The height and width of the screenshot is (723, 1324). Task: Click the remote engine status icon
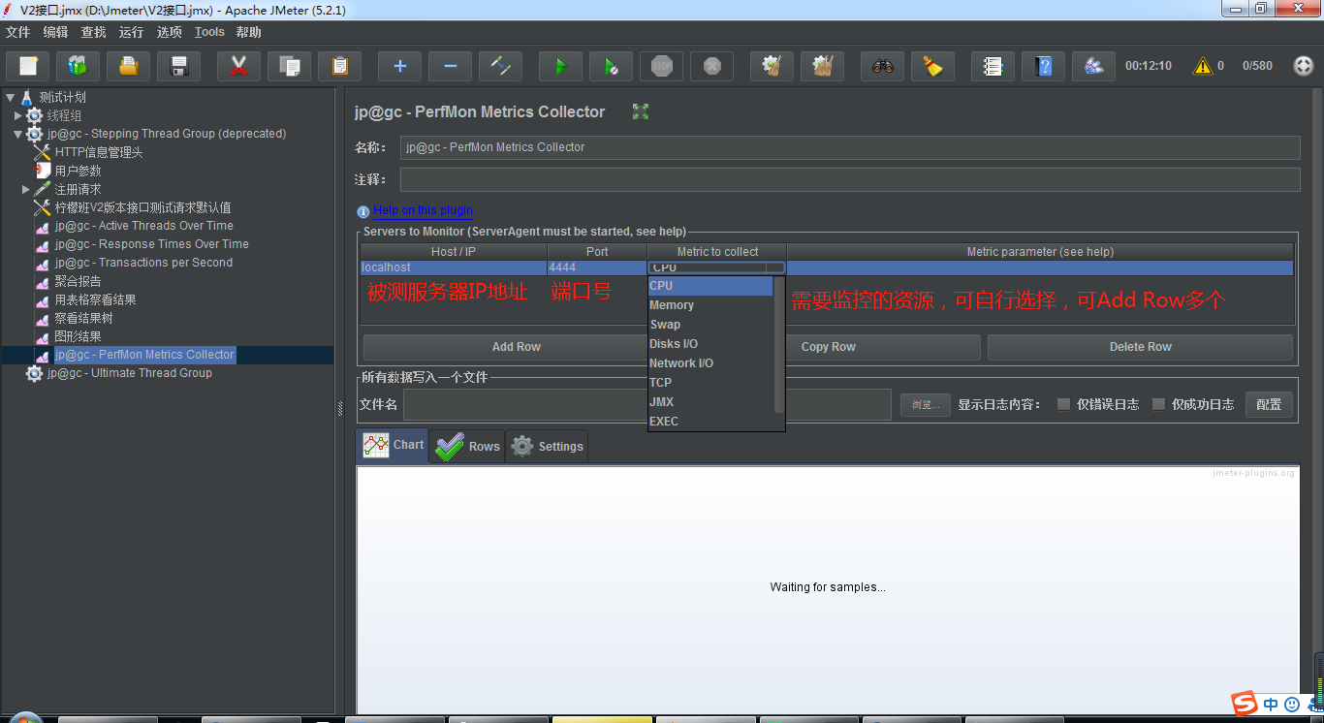pyautogui.click(x=1304, y=66)
